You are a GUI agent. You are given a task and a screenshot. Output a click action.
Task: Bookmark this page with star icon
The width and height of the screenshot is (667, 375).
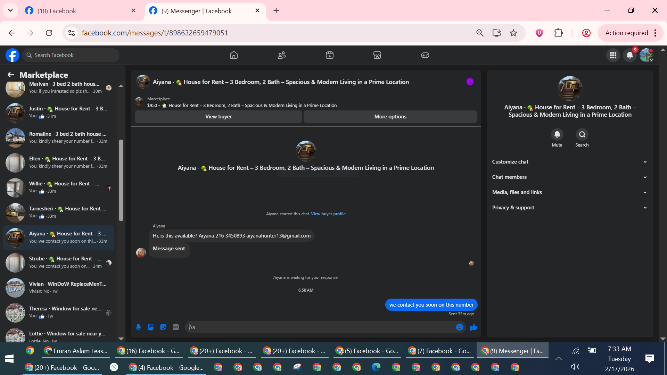pyautogui.click(x=513, y=33)
